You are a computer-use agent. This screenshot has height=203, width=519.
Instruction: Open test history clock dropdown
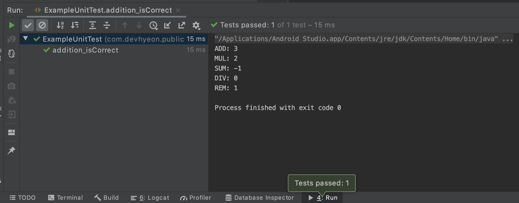(154, 25)
